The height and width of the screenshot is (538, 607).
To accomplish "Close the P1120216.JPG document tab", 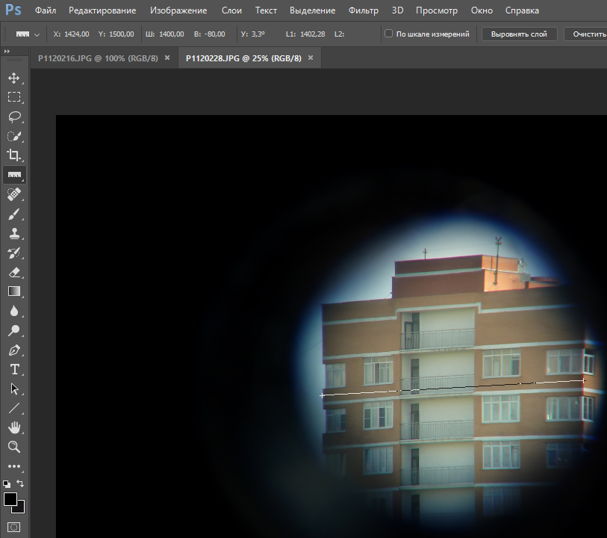I will click(x=167, y=58).
